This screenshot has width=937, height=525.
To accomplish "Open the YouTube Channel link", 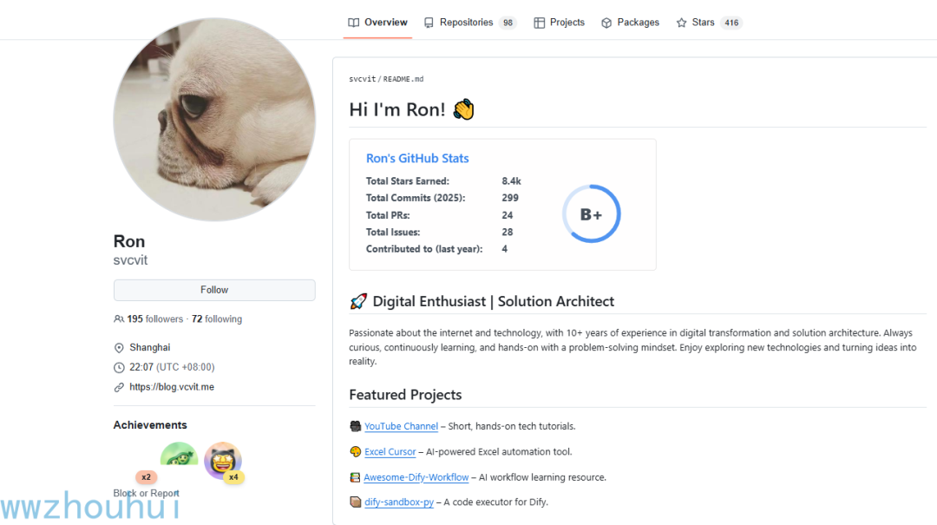I will [401, 426].
